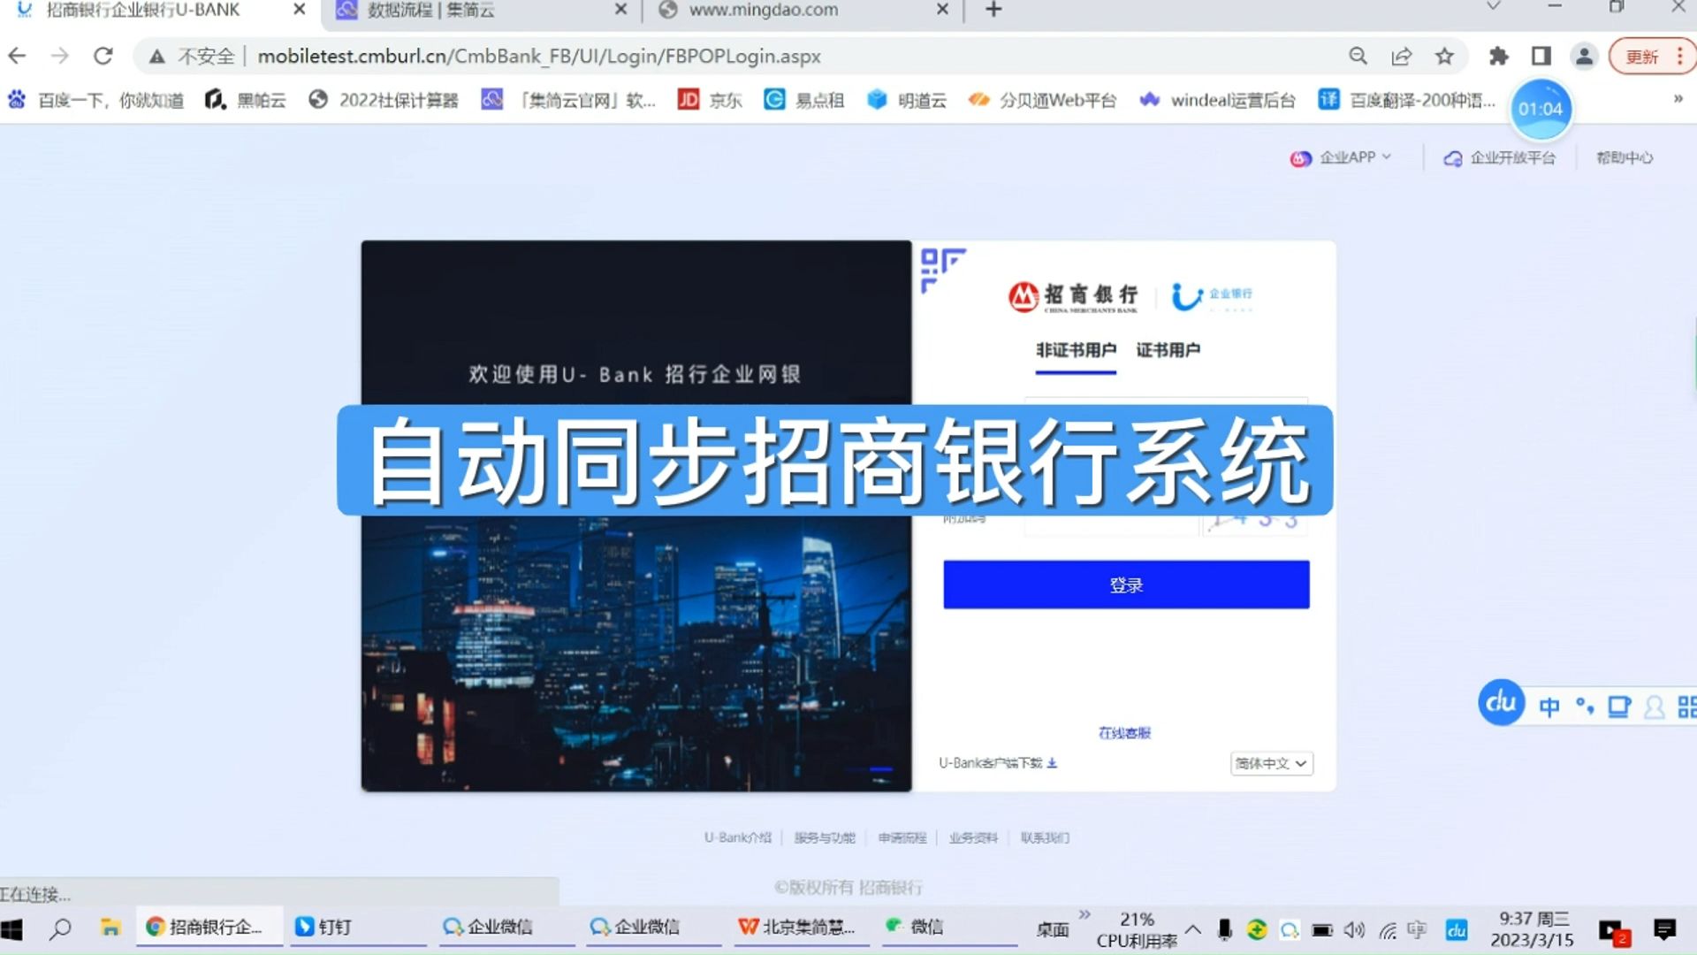Click the volume speaker tray icon
The width and height of the screenshot is (1697, 955).
pos(1354,930)
